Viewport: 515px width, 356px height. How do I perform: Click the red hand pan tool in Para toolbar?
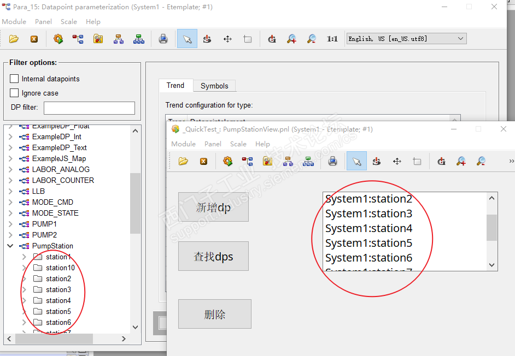[207, 39]
